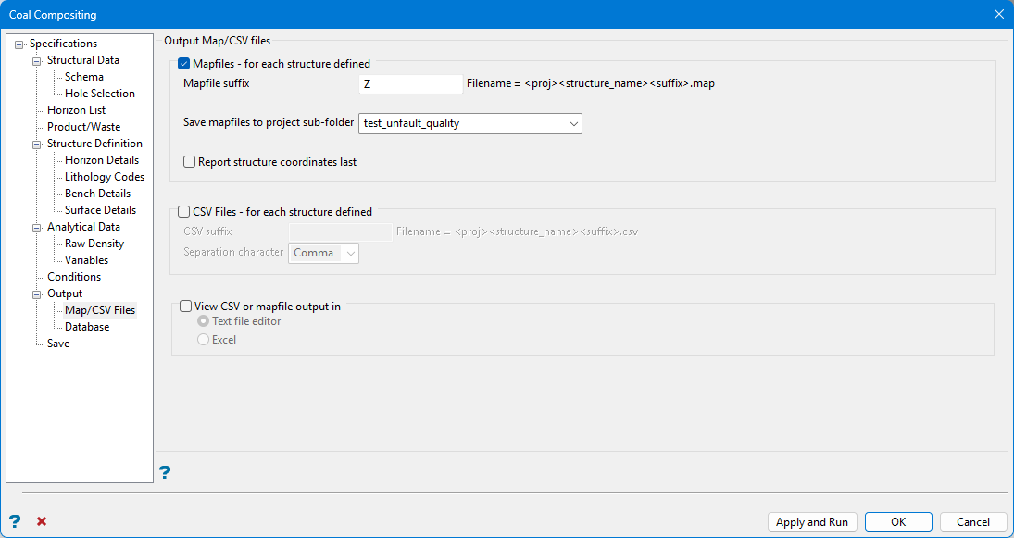Click into the Mapfile suffix text field
This screenshot has width=1014, height=538.
[x=410, y=84]
